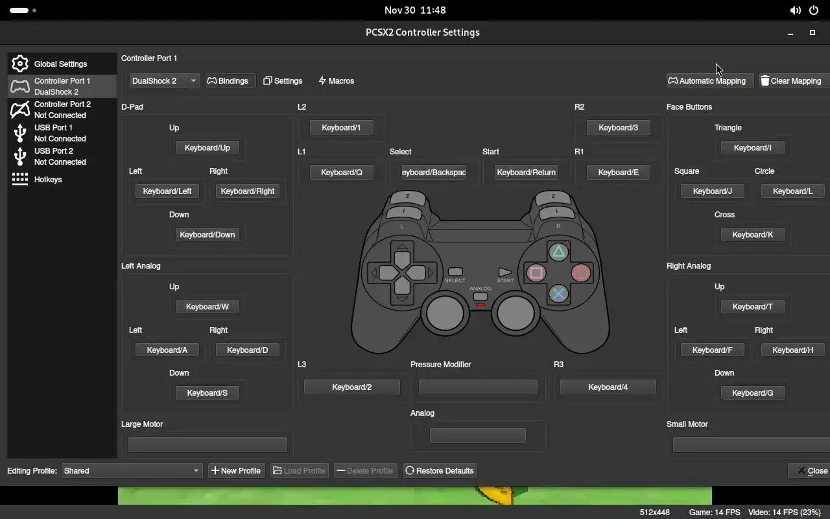This screenshot has height=519, width=830.
Task: Open the system power menu icon
Action: pos(814,10)
